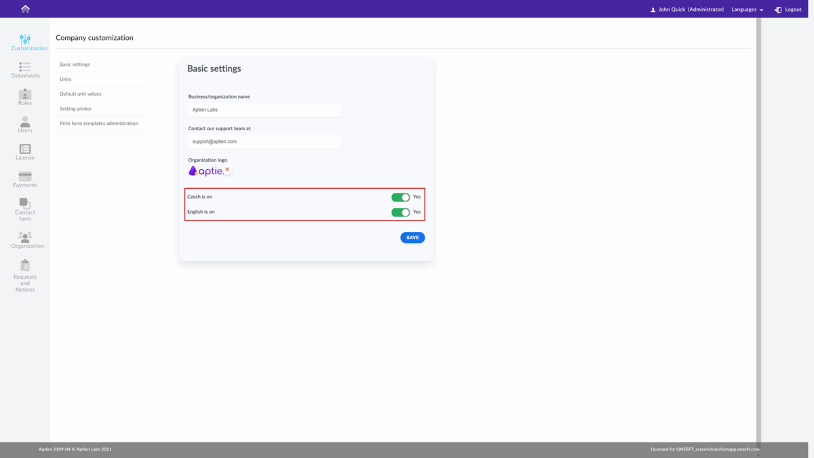Select Units menu item
Image resolution: width=814 pixels, height=458 pixels.
(102, 79)
